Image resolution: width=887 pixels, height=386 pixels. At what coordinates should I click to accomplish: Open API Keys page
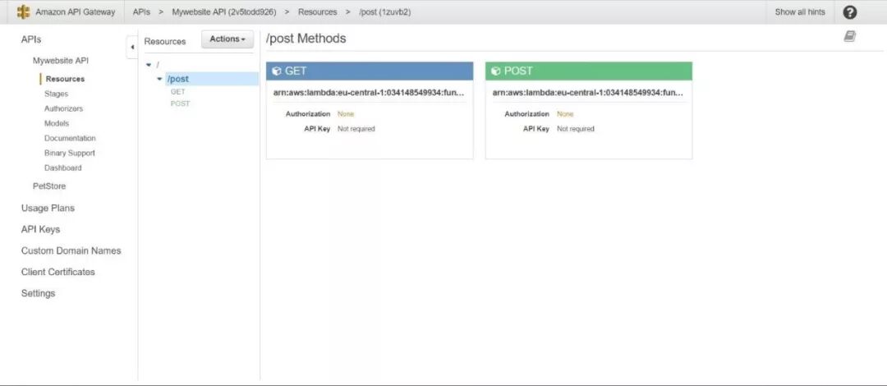(x=40, y=230)
